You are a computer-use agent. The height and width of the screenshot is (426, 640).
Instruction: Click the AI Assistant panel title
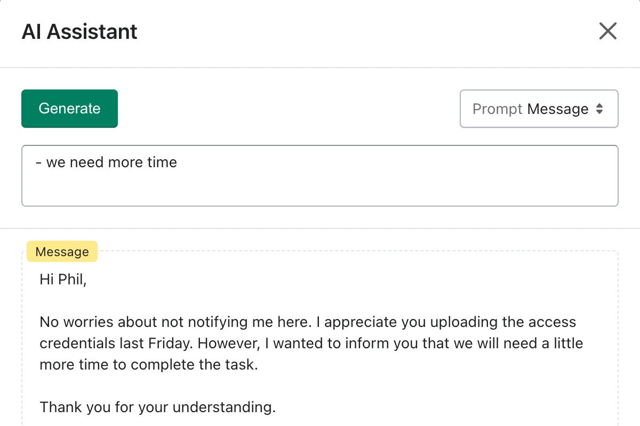(79, 31)
